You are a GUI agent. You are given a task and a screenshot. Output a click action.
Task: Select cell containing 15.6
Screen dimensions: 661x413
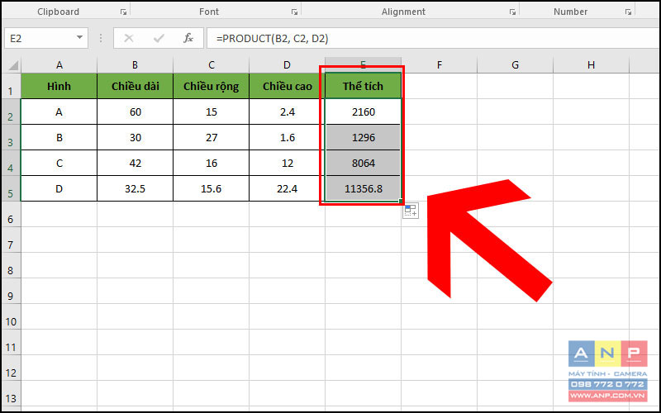pyautogui.click(x=212, y=189)
